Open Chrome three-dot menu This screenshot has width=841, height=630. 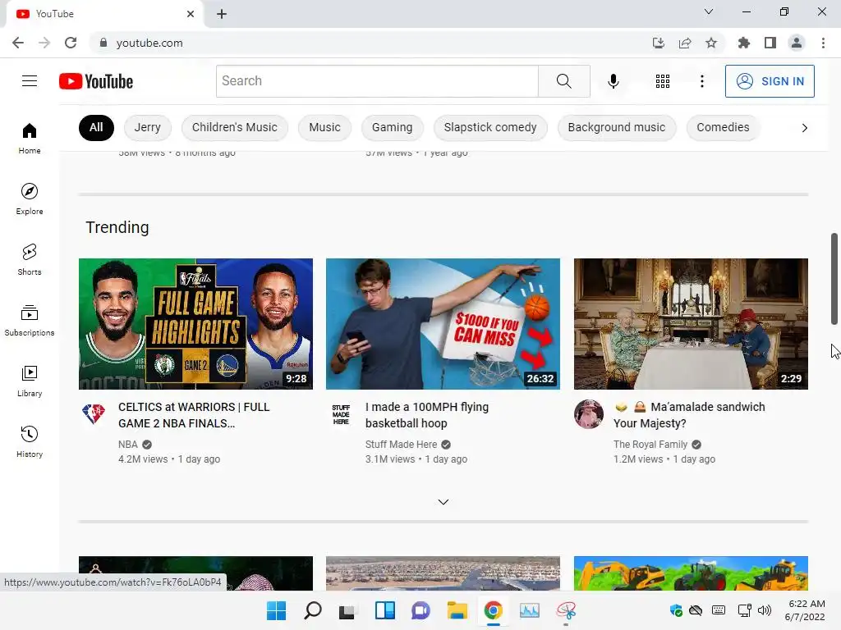pos(823,43)
